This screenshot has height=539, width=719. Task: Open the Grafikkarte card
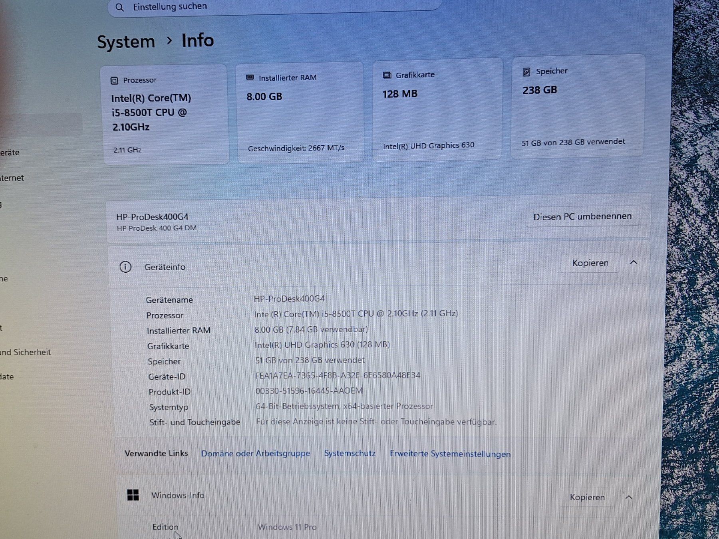437,109
